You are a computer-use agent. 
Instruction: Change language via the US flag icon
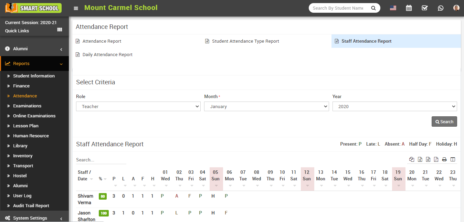(393, 8)
